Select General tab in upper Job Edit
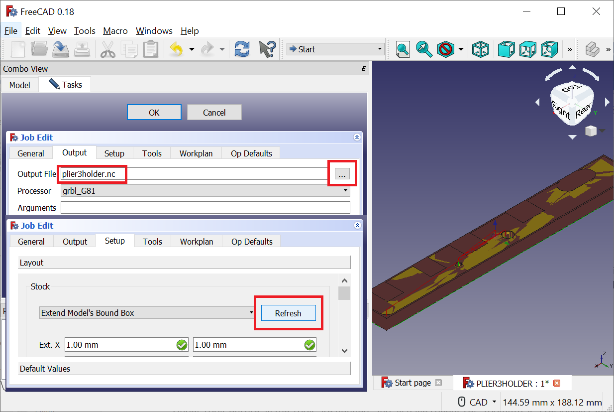 [x=31, y=153]
